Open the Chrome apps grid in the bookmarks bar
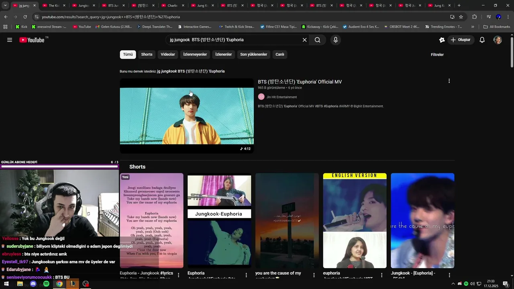The height and width of the screenshot is (289, 514). [5, 27]
